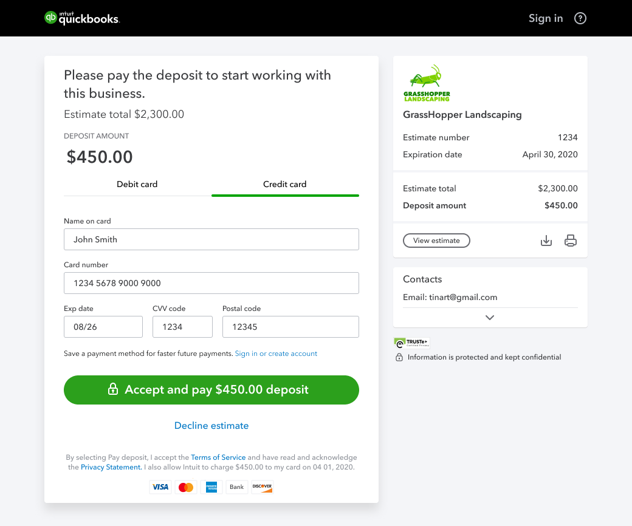This screenshot has height=526, width=632.
Task: Click the Discover card icon
Action: 262,487
